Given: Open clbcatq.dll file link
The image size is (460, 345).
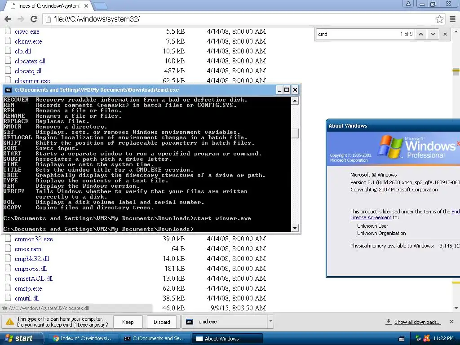Looking at the screenshot, I should coord(29,71).
